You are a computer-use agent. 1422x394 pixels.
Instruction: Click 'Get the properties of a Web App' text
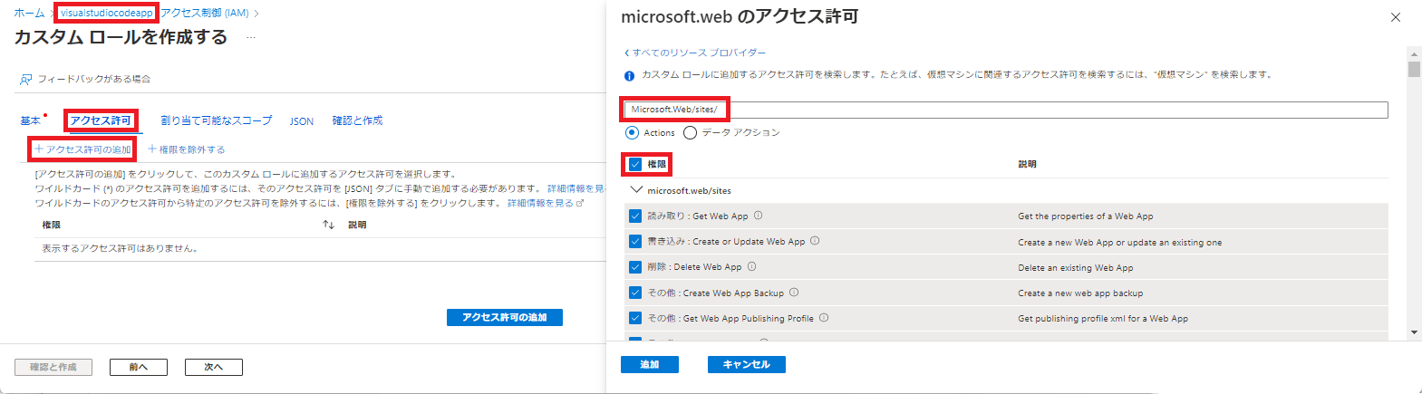(1086, 216)
